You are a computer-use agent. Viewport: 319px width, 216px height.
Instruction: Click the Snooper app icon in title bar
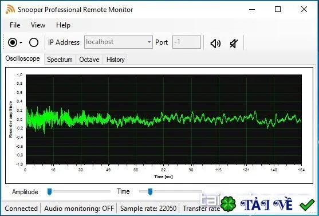[10, 9]
